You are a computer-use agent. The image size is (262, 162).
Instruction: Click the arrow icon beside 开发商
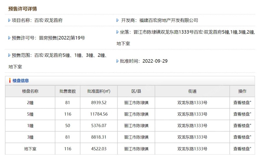[x=118, y=20]
